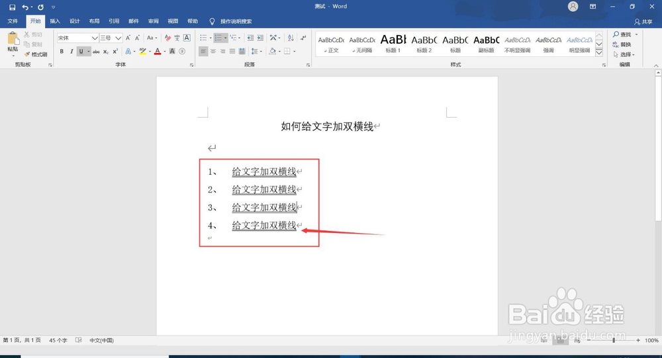Open the Paragraph dialog launcher
The width and height of the screenshot is (662, 358).
coord(308,65)
